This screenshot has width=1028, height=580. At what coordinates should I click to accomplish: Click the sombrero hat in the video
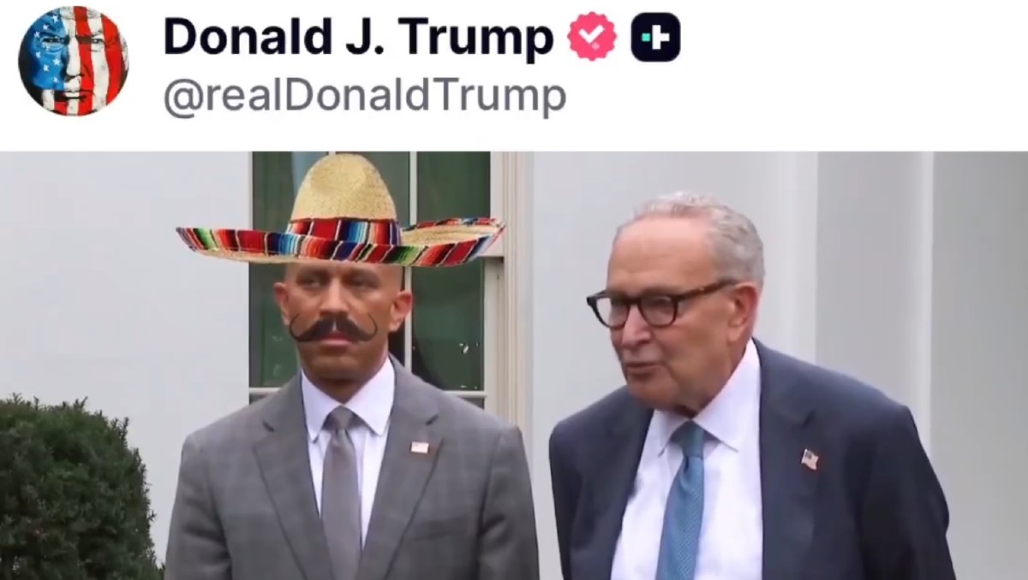[x=341, y=210]
